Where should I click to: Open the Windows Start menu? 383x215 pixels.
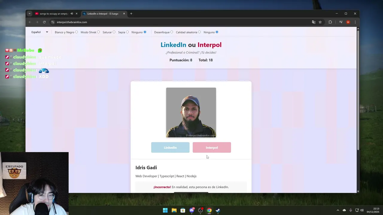tap(165, 210)
